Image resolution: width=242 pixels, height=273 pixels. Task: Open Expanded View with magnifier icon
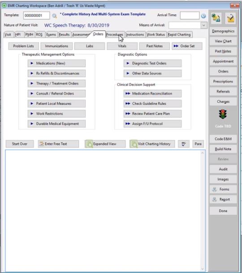[105, 144]
